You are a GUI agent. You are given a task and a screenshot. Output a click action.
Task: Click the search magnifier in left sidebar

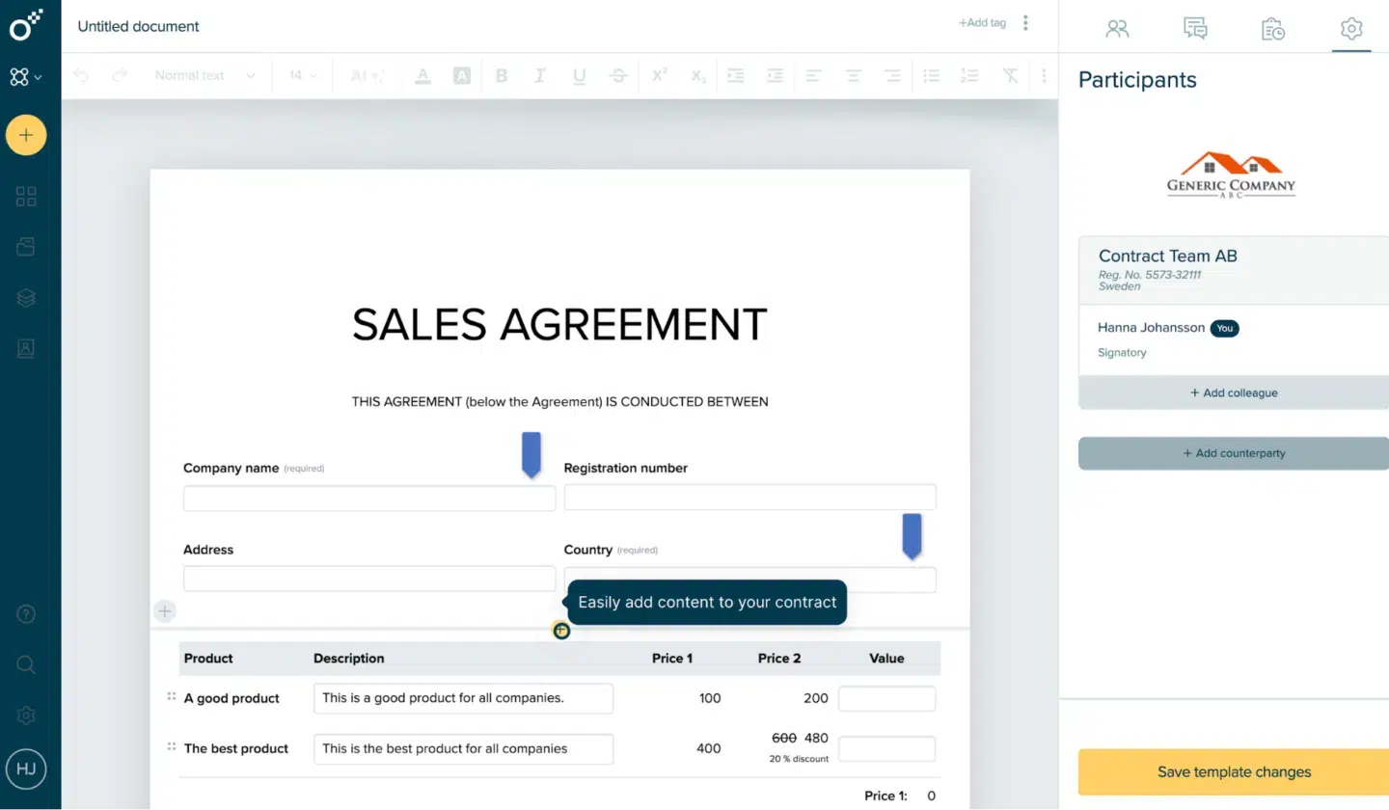(26, 664)
